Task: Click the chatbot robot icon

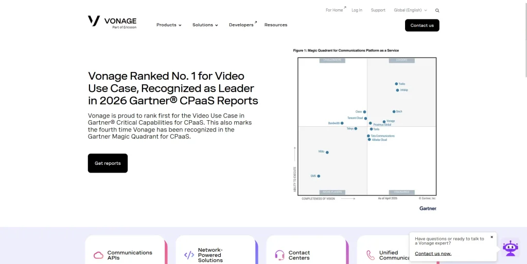Action: [510, 249]
